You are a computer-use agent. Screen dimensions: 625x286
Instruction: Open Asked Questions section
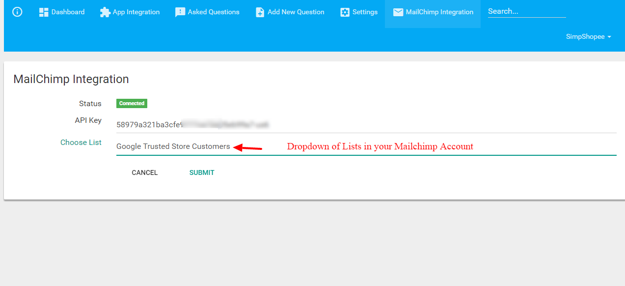pyautogui.click(x=207, y=12)
